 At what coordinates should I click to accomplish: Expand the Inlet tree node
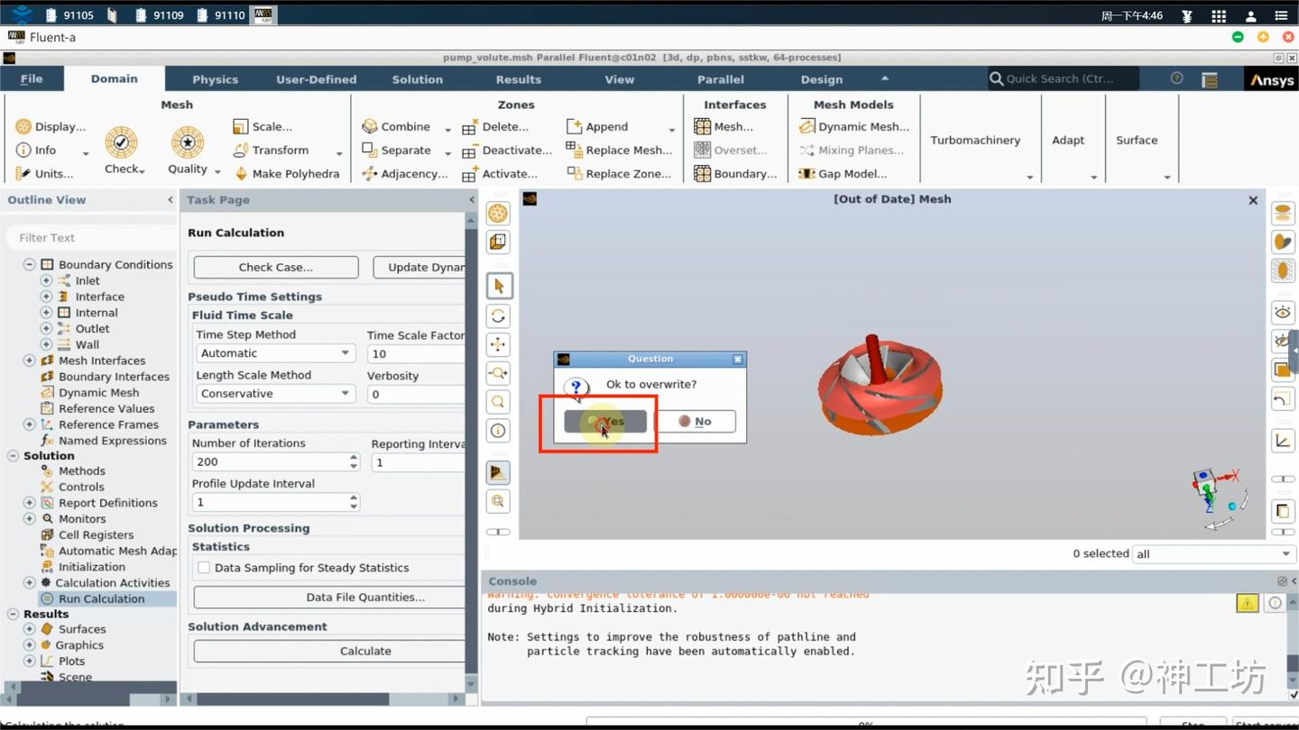46,281
